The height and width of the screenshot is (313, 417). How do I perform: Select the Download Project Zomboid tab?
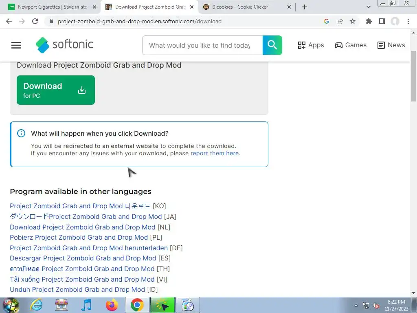146,7
